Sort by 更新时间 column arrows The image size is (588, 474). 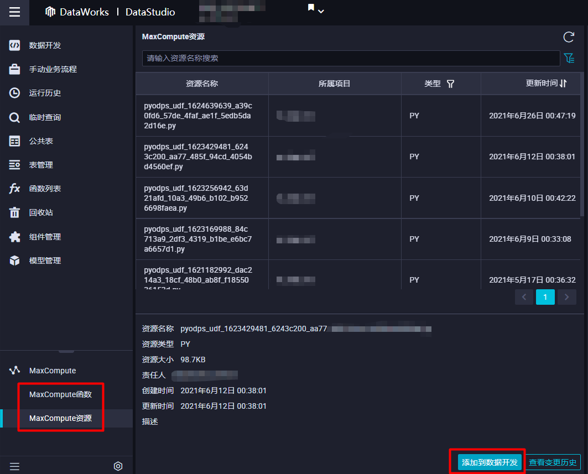(x=563, y=84)
